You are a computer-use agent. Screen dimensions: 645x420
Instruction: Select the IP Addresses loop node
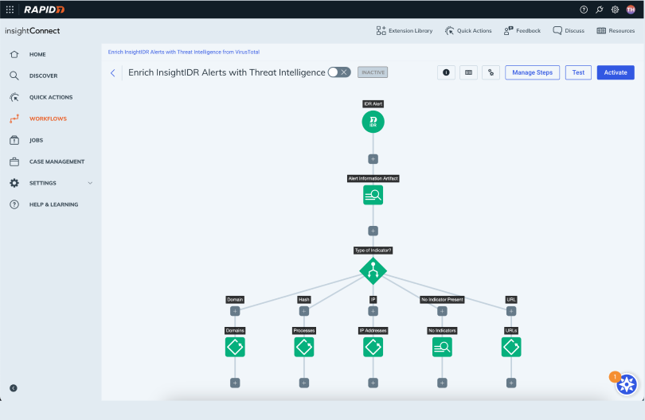point(373,347)
